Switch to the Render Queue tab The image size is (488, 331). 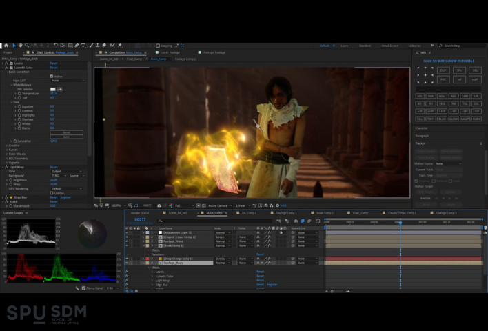click(140, 213)
